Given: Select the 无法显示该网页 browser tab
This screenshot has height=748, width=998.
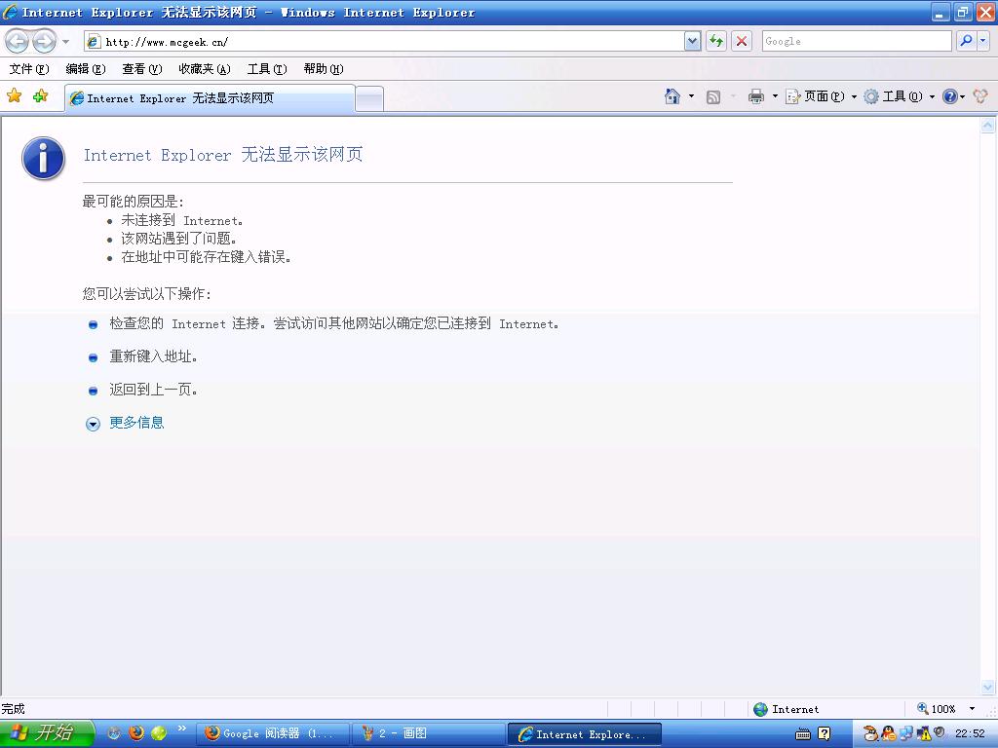Looking at the screenshot, I should (210, 98).
